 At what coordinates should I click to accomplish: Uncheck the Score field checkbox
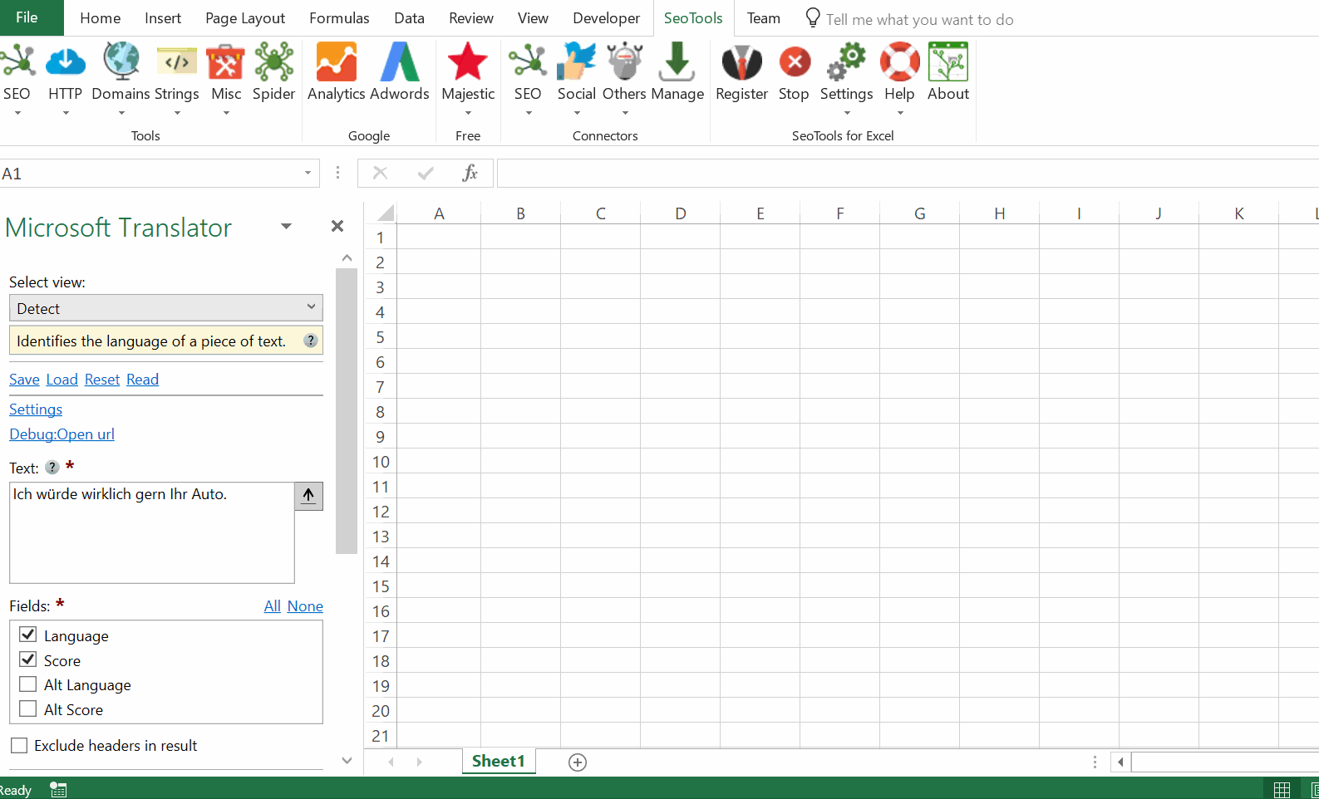(28, 659)
